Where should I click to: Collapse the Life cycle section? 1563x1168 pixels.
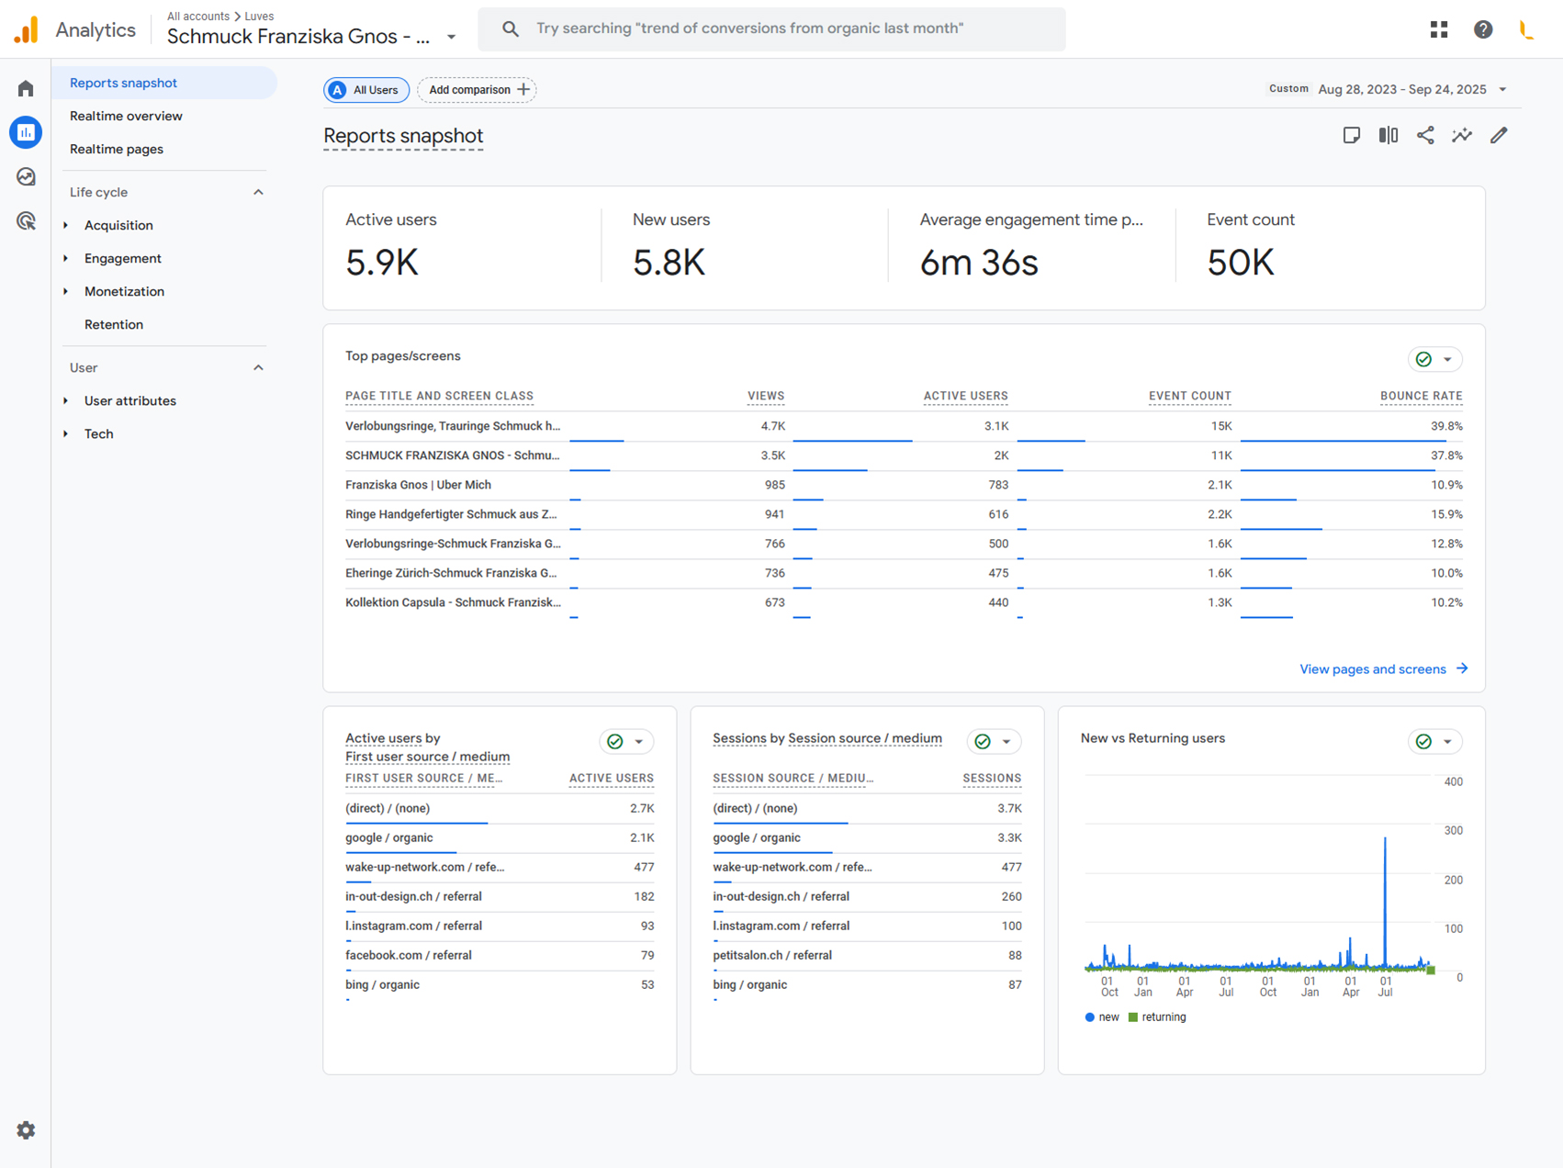pos(258,192)
